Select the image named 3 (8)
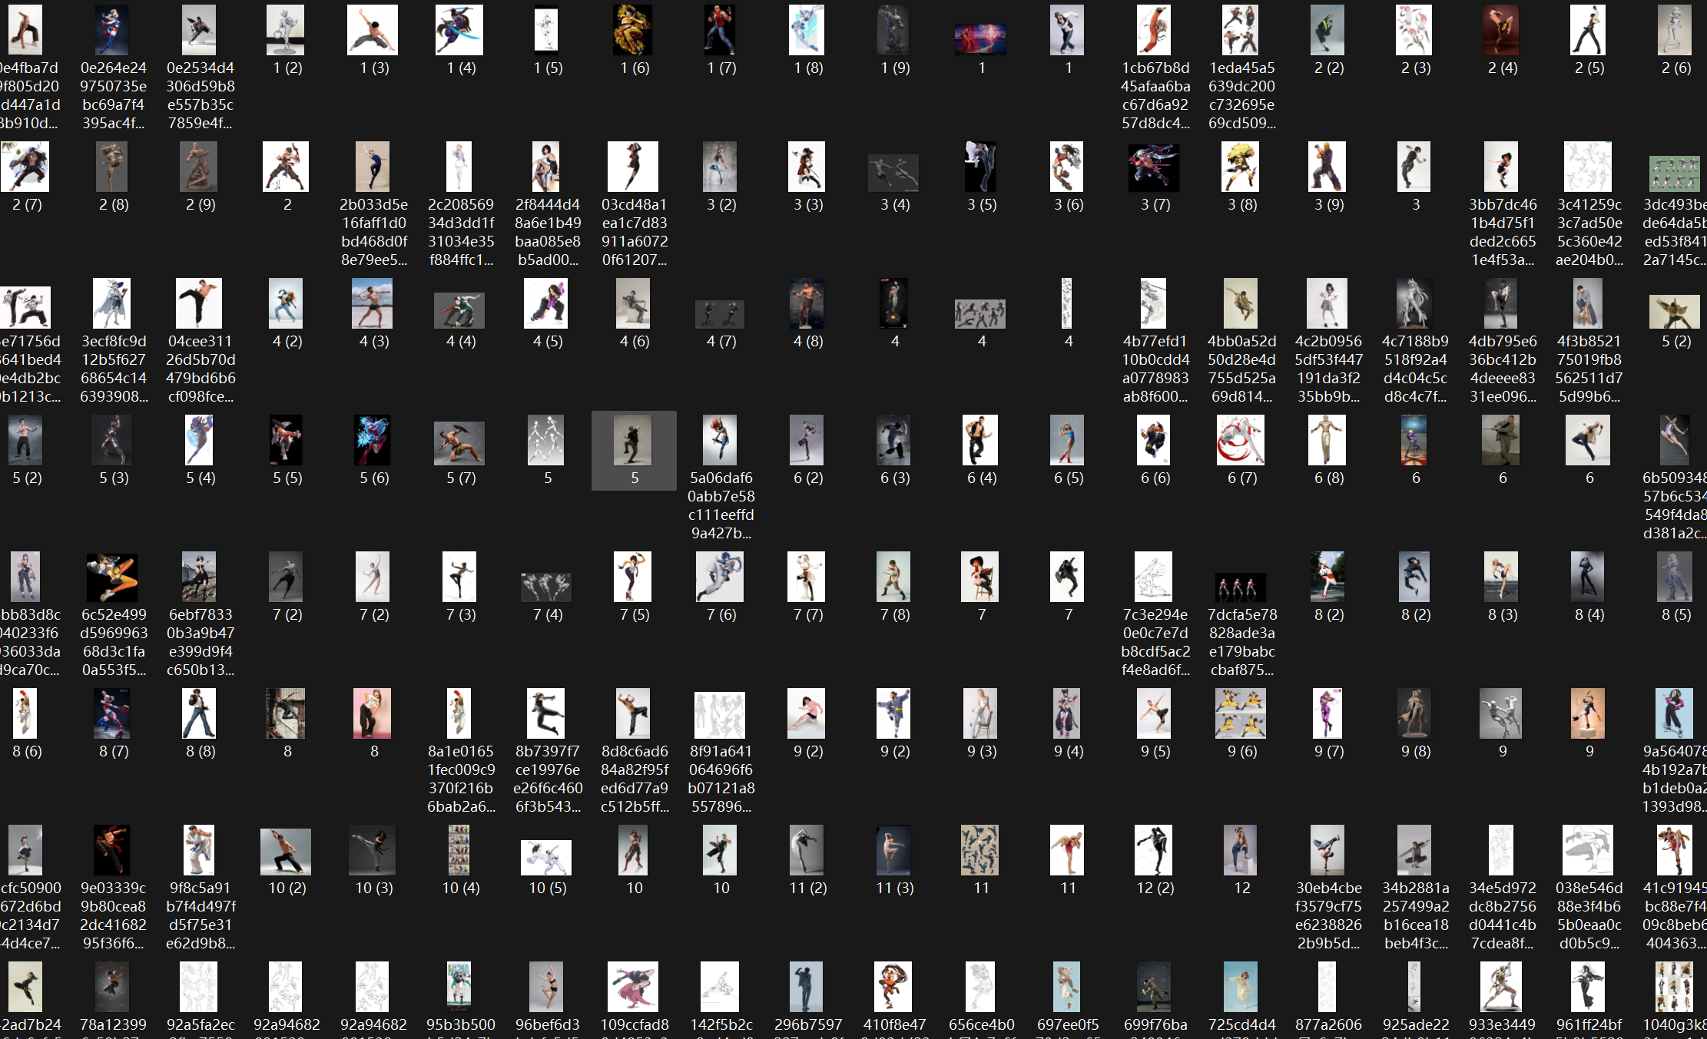This screenshot has height=1039, width=1707. point(1241,176)
